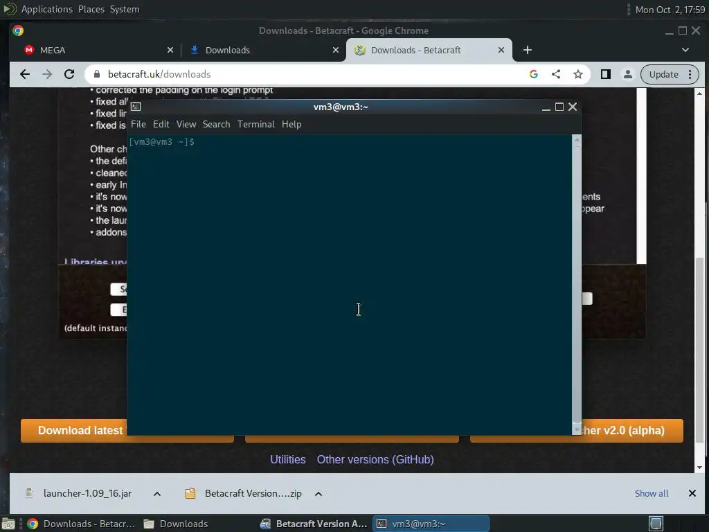Click the launcher v2.0 (alpha) orange button
This screenshot has width=709, height=532.
[x=632, y=430]
